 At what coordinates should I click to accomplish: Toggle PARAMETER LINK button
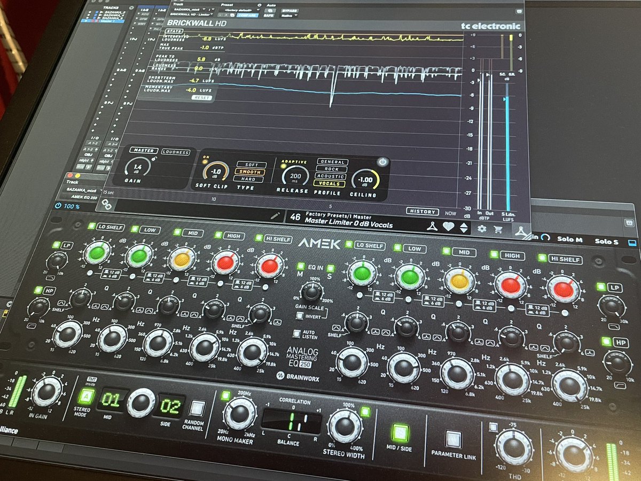click(454, 439)
